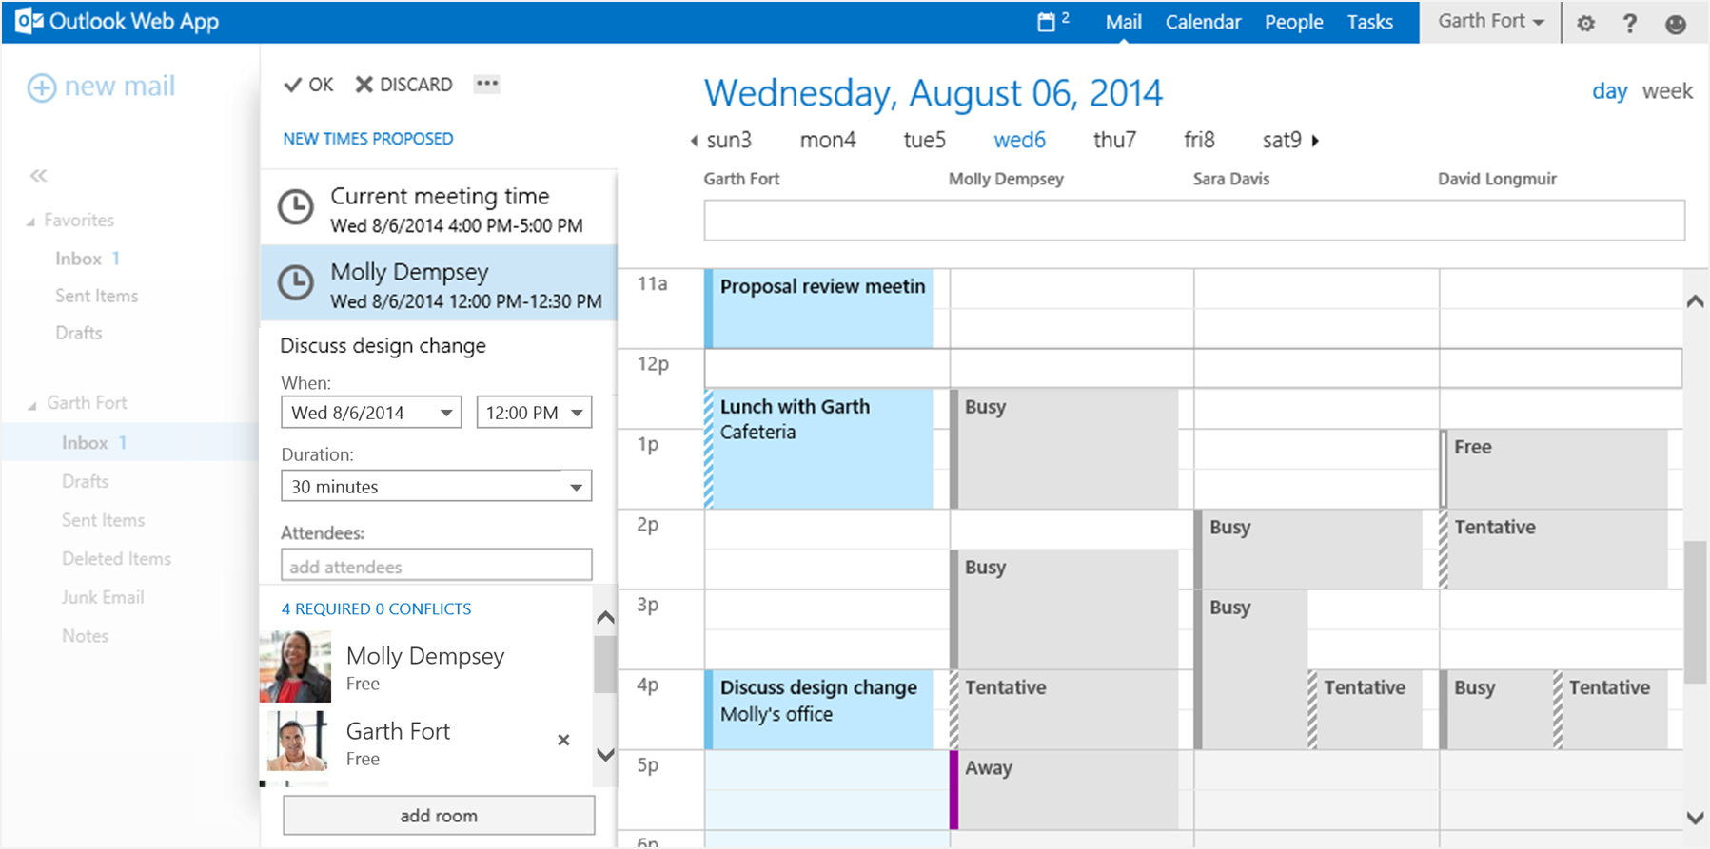Screen dimensions: 1710x849
Task: Go to previous week arrow
Action: tap(694, 141)
